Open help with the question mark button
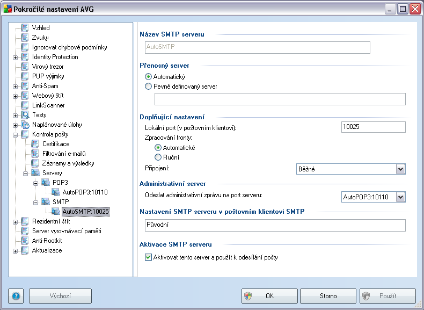The image size is (424, 310). coord(16,296)
